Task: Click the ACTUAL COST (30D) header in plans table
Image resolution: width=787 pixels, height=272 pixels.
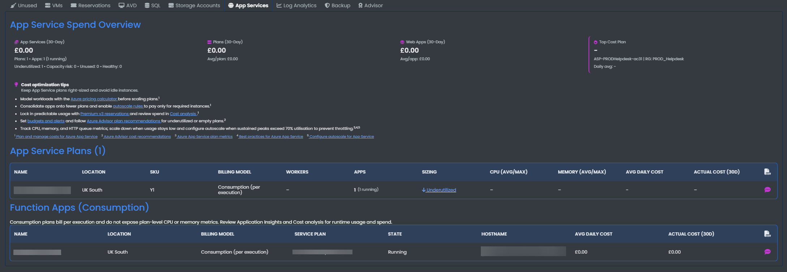Action: 717,172
